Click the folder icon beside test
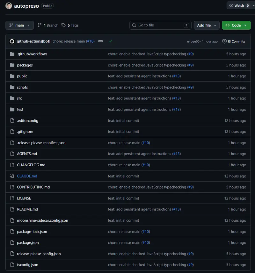255x273 pixels. tap(12, 110)
